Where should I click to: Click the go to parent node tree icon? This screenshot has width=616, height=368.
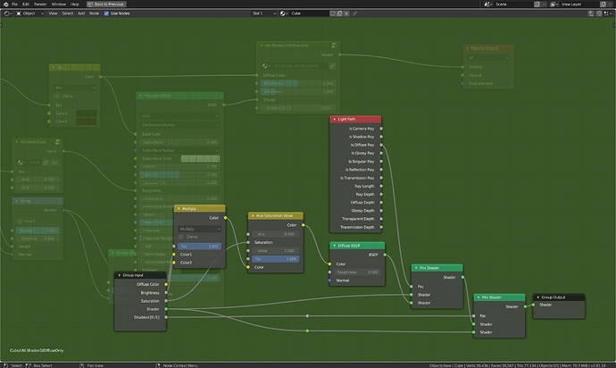pyautogui.click(x=590, y=13)
